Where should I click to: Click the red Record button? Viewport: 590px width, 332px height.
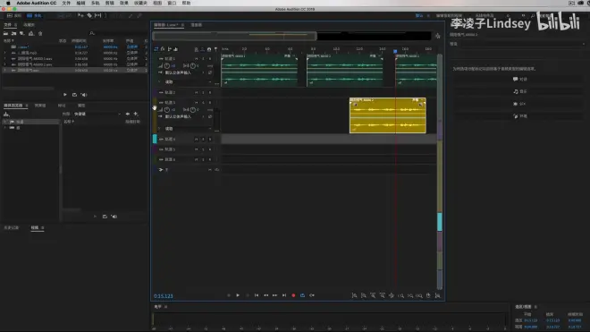(x=293, y=295)
